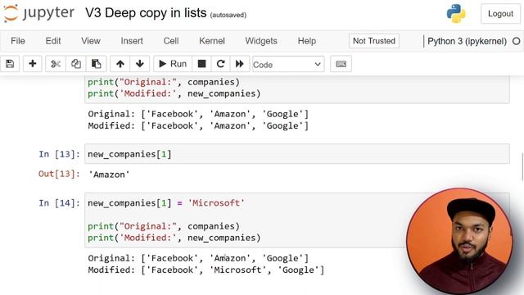Move the selected cell up
This screenshot has width=524, height=295.
coord(120,64)
